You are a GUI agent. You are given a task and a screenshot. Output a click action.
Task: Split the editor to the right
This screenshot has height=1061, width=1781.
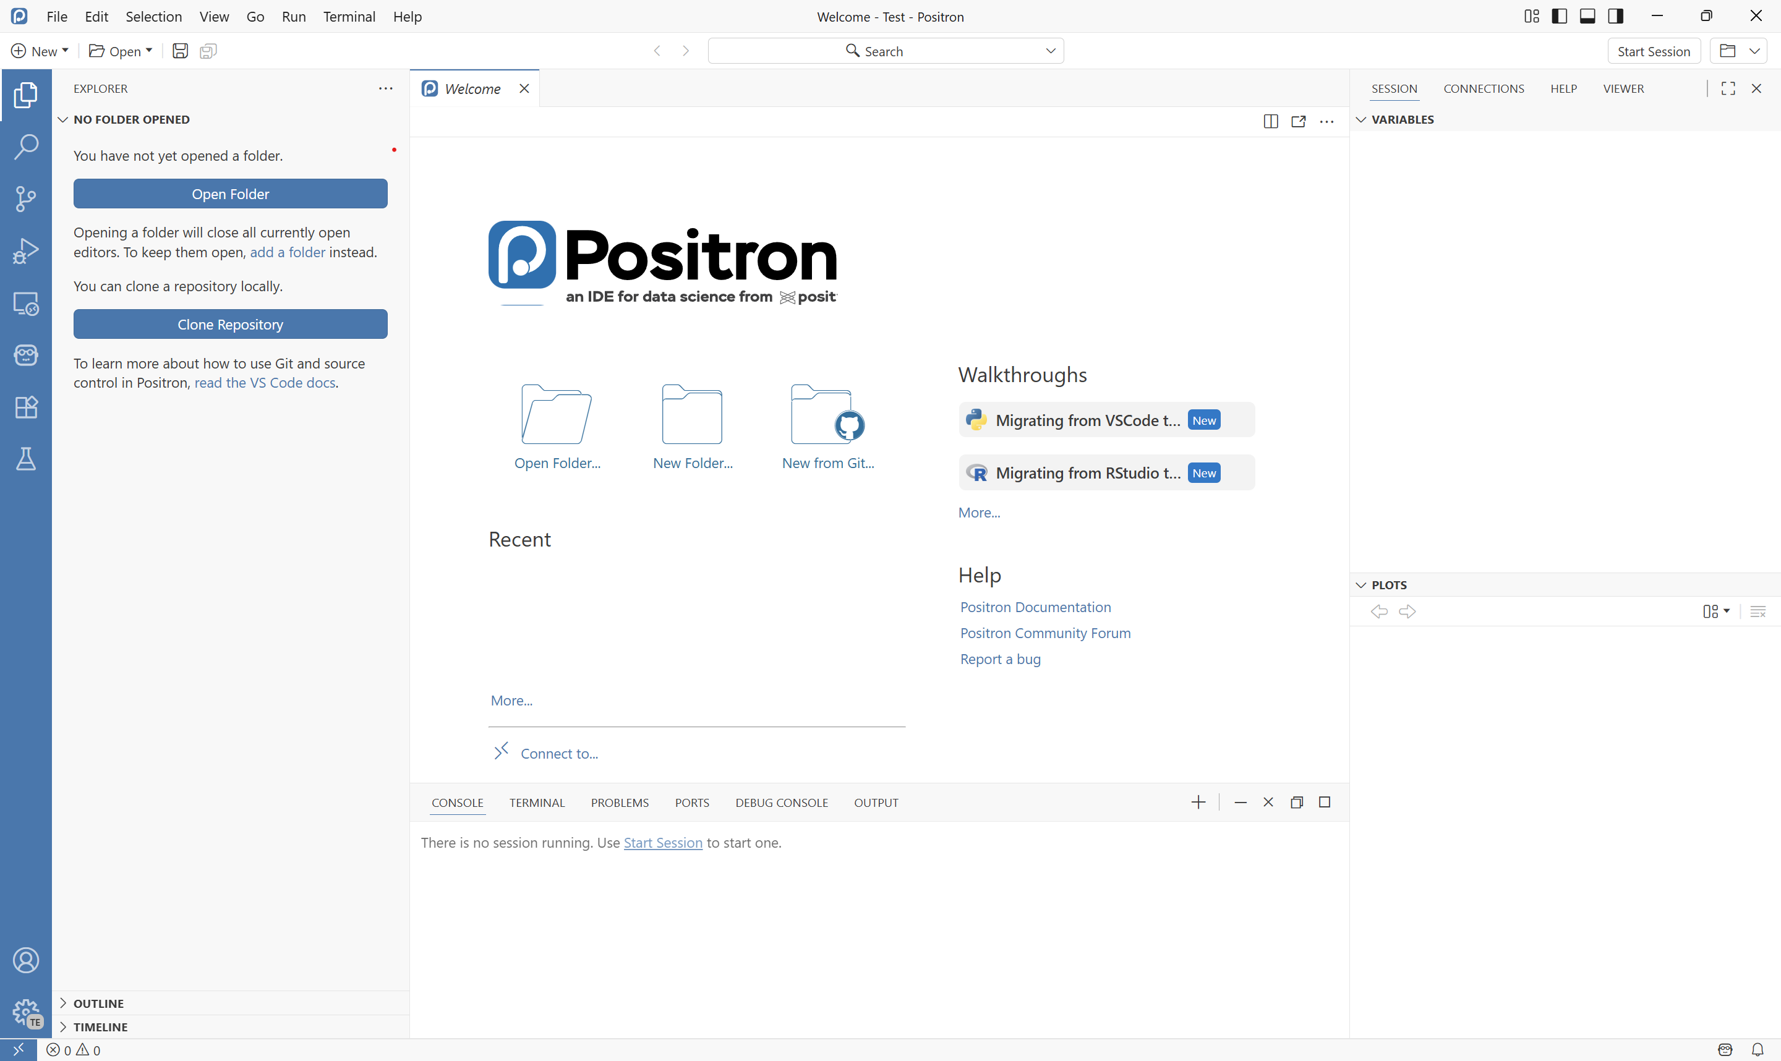1271,122
